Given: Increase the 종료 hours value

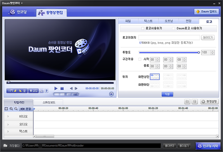Looking at the screenshot, I should [157, 65].
